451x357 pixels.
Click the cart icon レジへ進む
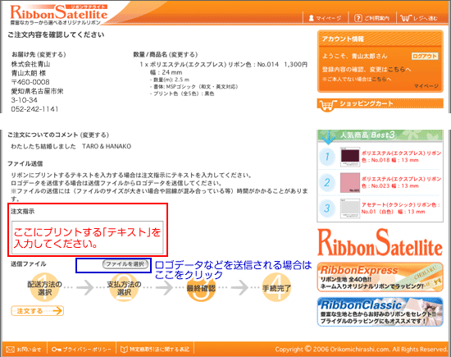[405, 18]
